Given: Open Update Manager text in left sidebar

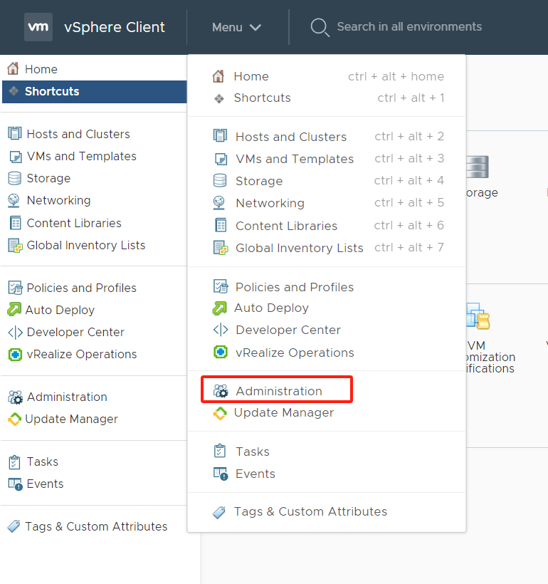Looking at the screenshot, I should [71, 419].
